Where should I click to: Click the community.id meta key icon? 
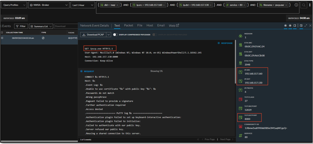click(240, 126)
